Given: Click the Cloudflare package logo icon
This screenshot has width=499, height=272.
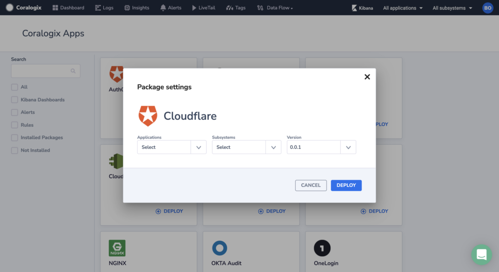Looking at the screenshot, I should (x=148, y=116).
